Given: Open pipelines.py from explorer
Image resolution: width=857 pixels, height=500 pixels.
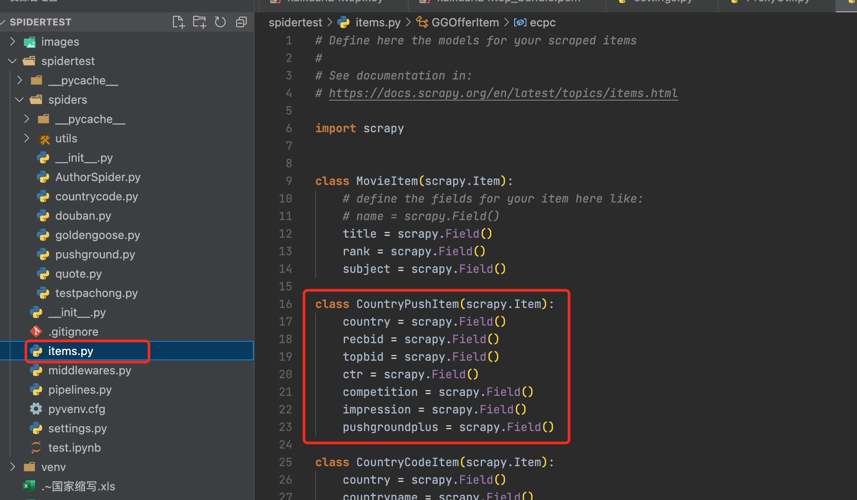Looking at the screenshot, I should click(80, 390).
